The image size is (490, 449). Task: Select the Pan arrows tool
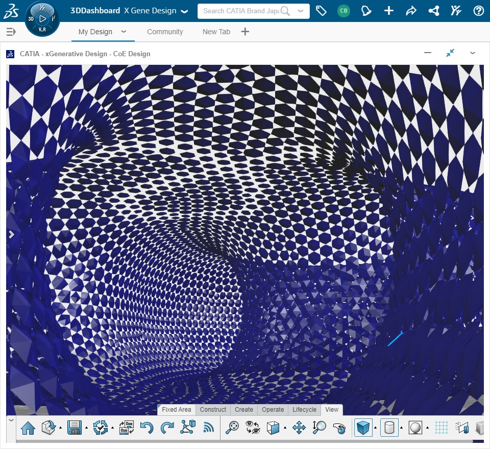coord(299,428)
